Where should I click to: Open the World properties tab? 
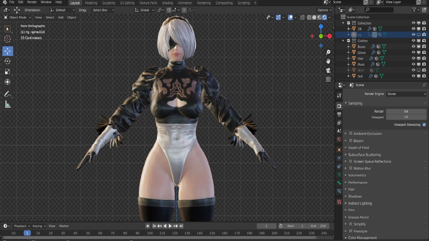(x=339, y=139)
